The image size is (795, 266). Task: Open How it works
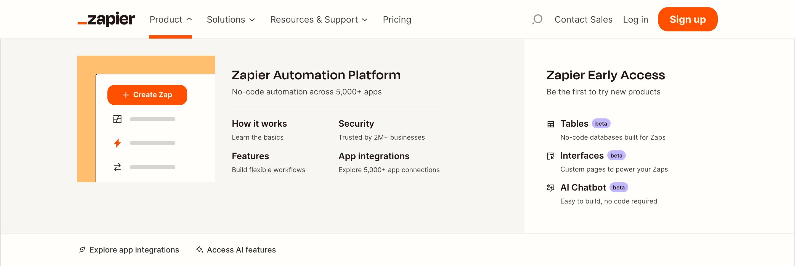click(259, 124)
